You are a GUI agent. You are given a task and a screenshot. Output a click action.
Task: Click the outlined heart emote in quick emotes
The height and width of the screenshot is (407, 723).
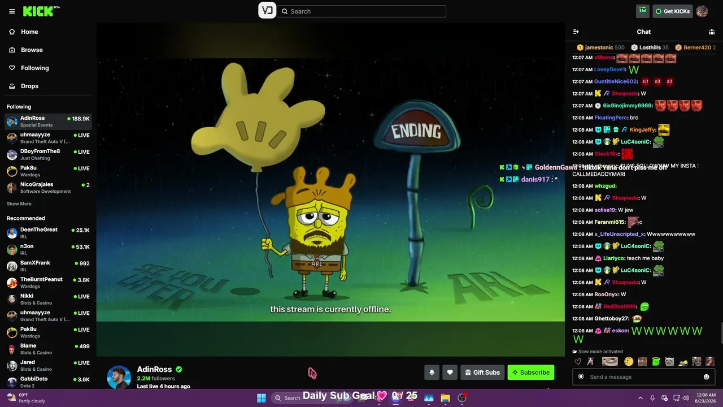pos(577,362)
